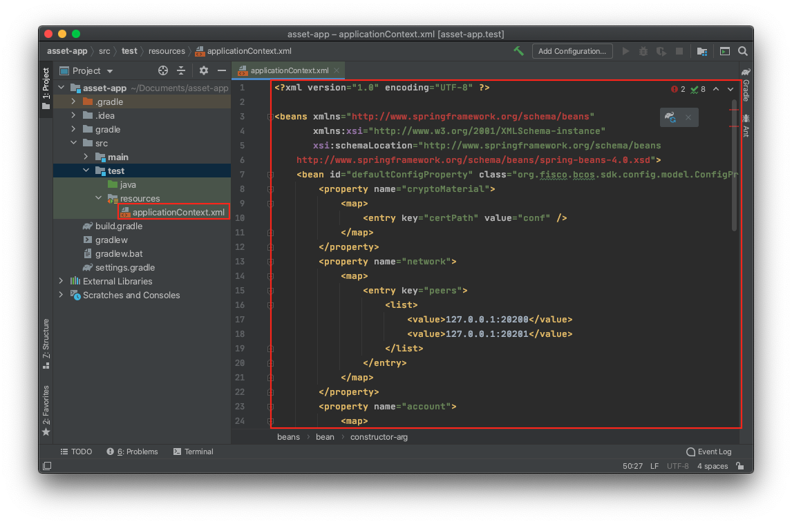Open Project panel settings gear
This screenshot has width=792, height=524.
click(x=204, y=70)
